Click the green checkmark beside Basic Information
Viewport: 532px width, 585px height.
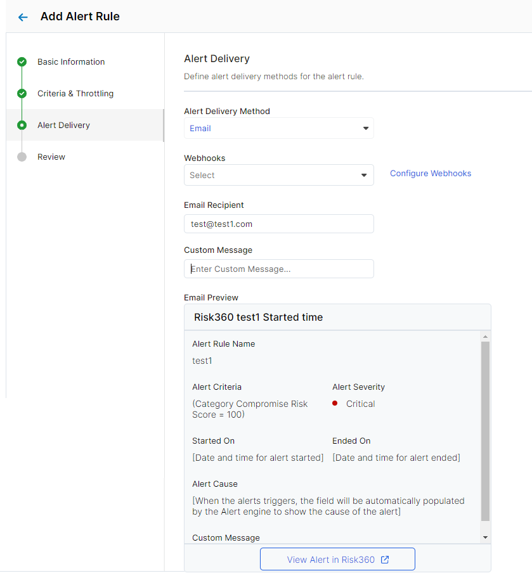tap(22, 61)
